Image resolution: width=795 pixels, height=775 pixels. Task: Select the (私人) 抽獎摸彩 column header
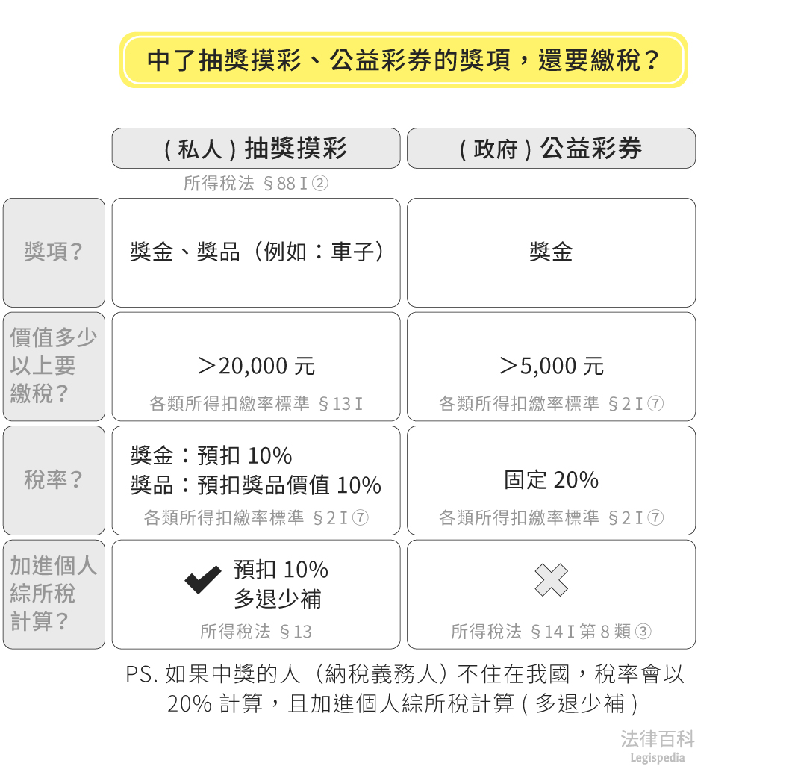255,149
